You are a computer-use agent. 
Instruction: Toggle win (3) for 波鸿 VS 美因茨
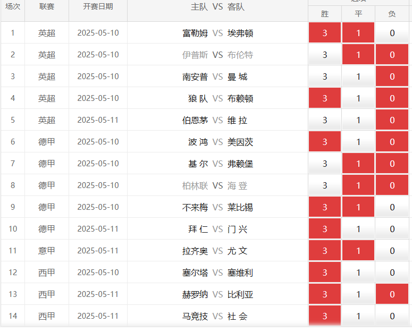click(325, 141)
